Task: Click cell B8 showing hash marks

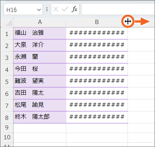Action: 97,117
